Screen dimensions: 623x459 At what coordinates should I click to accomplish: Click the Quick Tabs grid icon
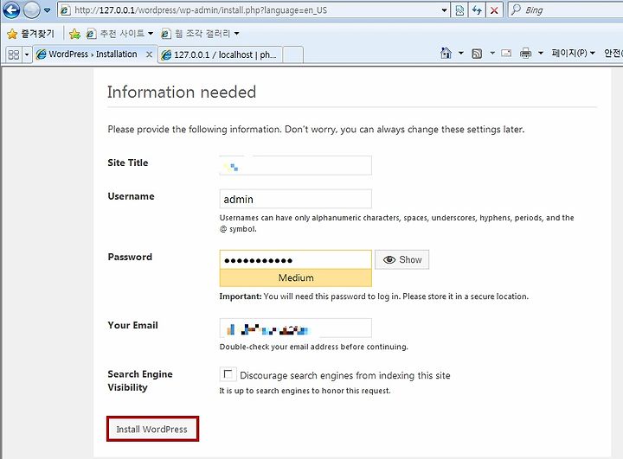(14, 54)
